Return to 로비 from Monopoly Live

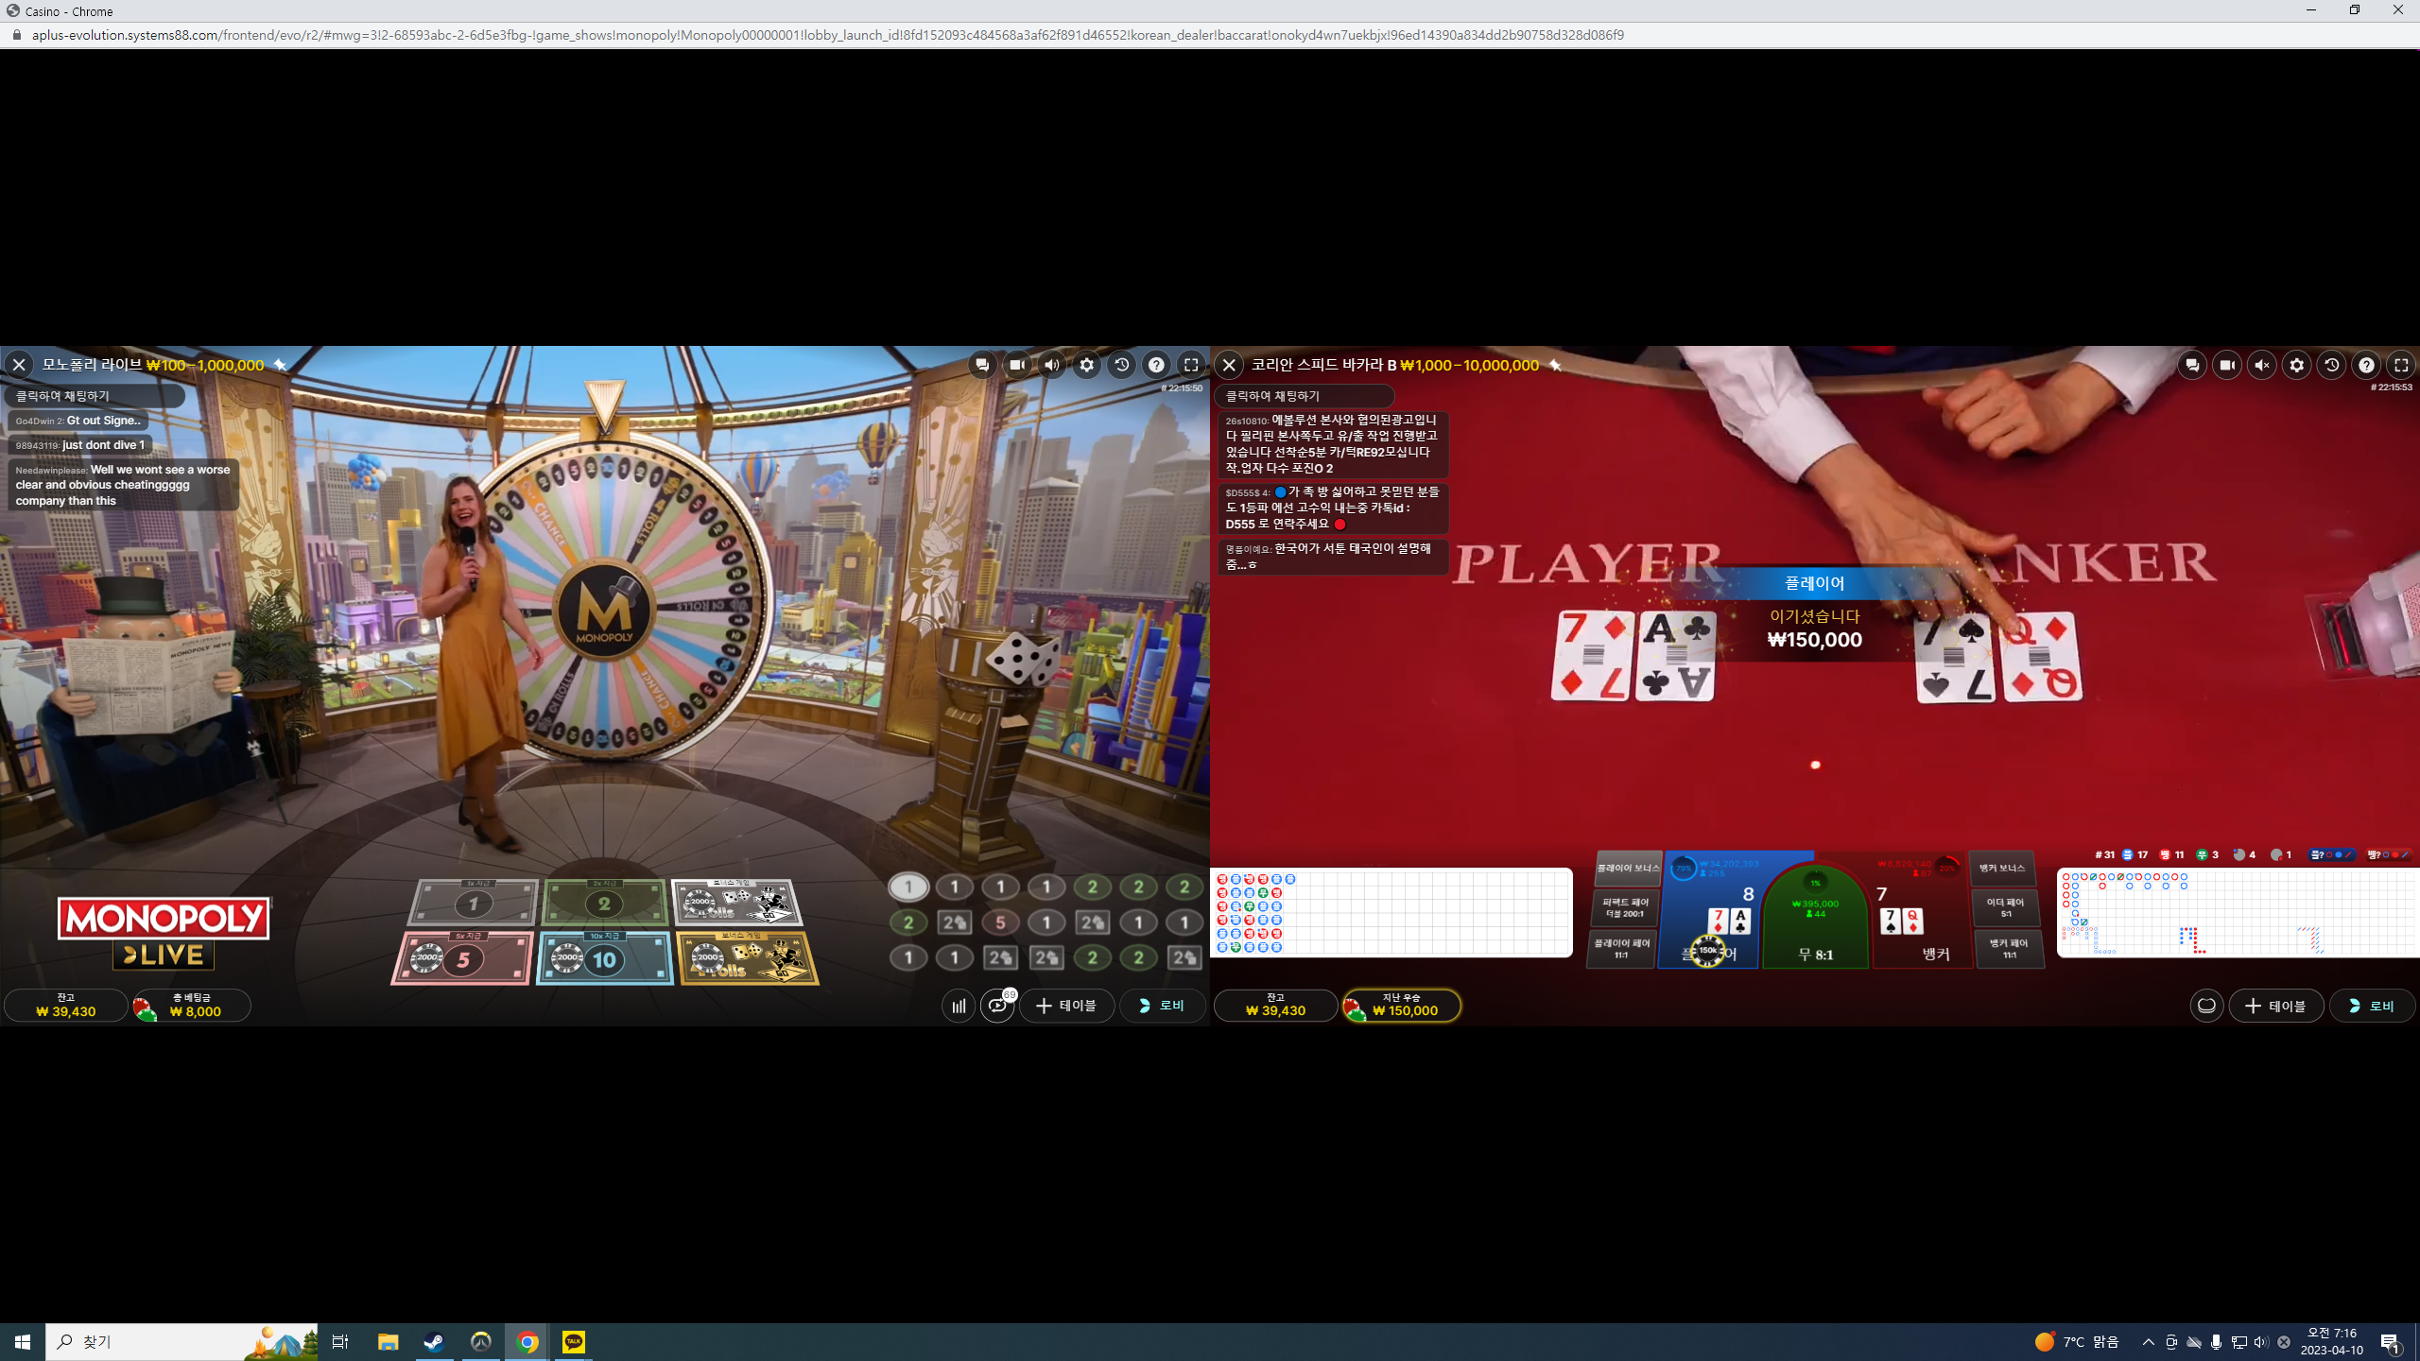[1163, 1006]
